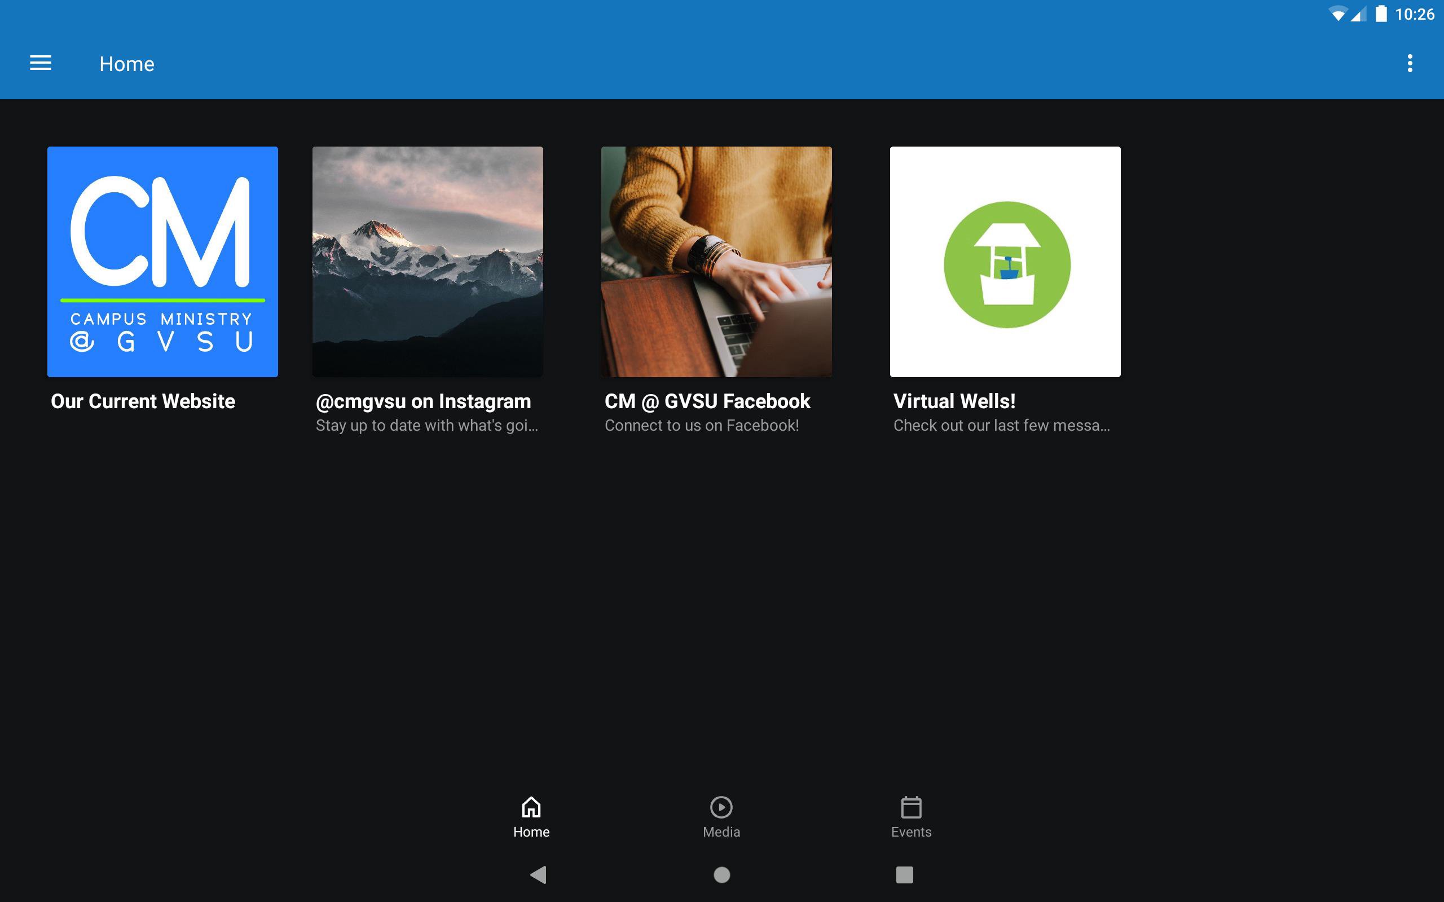
Task: Click the Virtual Wells! title
Action: 954,401
